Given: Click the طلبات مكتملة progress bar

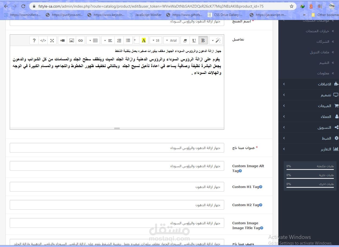Looking at the screenshot, I should (310, 170).
